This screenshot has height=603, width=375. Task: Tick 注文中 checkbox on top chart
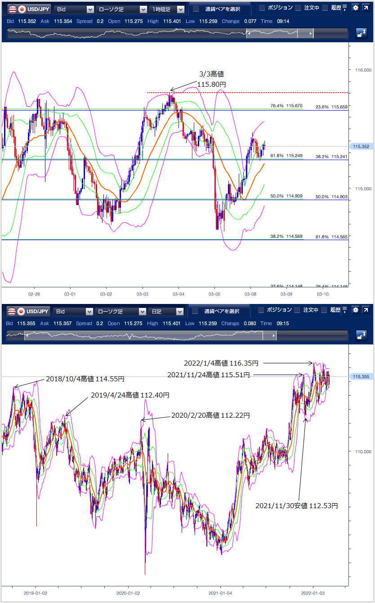click(298, 8)
